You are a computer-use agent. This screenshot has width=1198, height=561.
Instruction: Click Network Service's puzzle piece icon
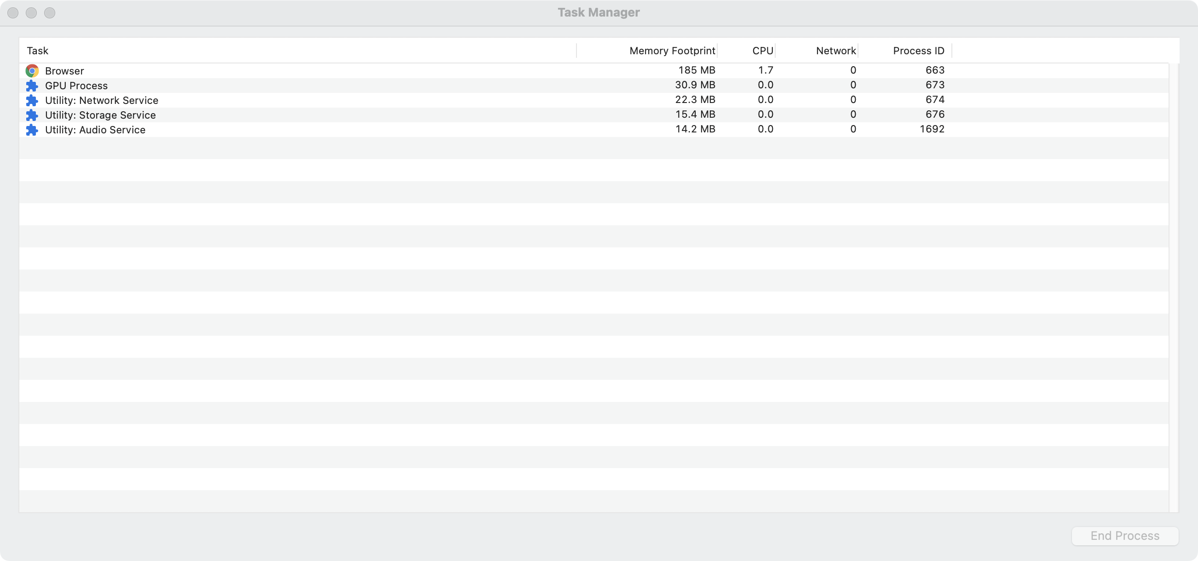coord(32,100)
